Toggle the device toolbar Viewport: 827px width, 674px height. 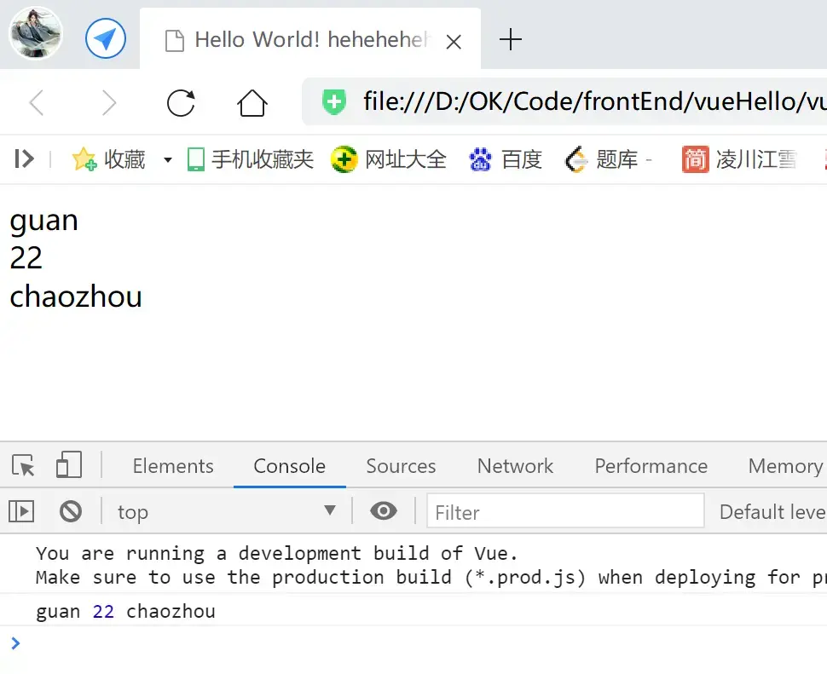point(69,464)
